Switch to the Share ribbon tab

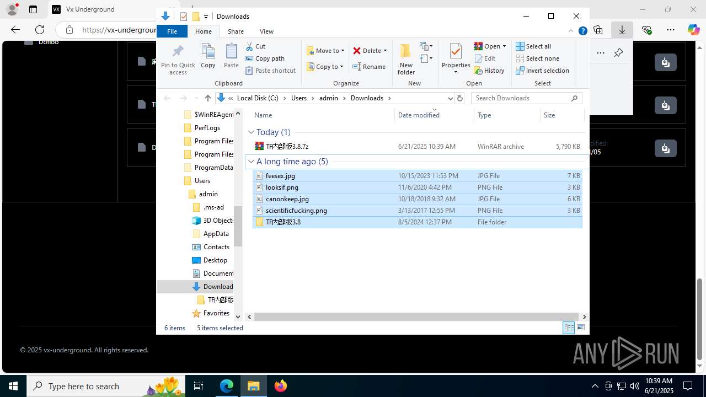click(236, 31)
